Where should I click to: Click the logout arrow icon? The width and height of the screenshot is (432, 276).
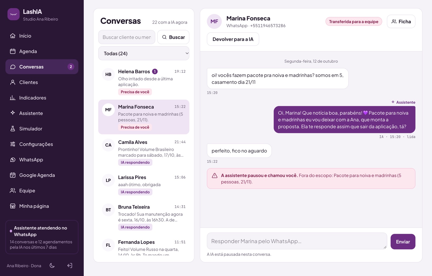point(70,265)
